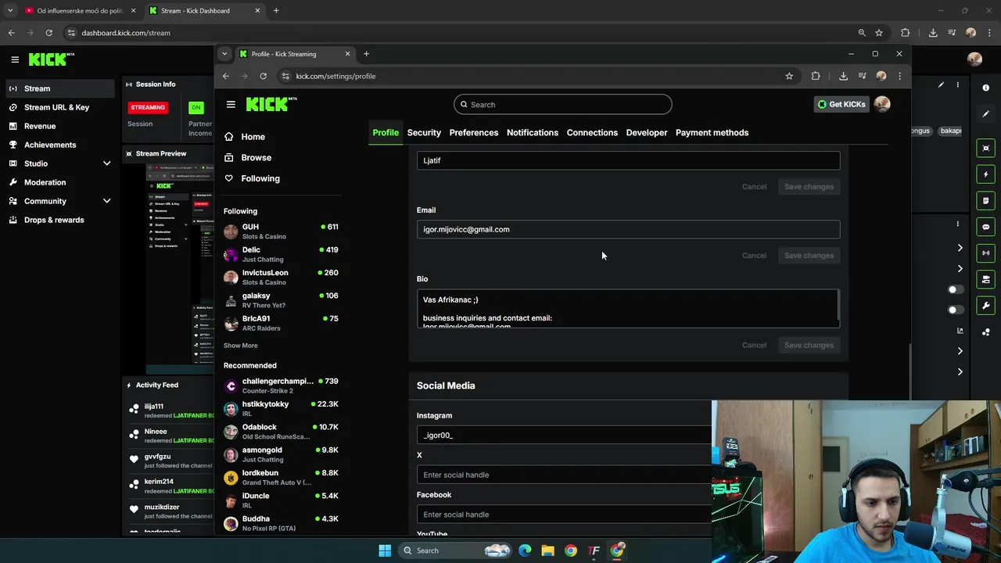Open Windows Start menu
Screen dimensions: 1001x563
[385, 550]
